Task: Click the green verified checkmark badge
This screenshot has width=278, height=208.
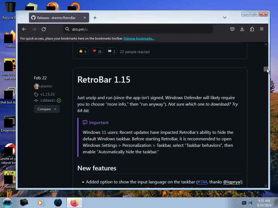Action: [x=59, y=100]
